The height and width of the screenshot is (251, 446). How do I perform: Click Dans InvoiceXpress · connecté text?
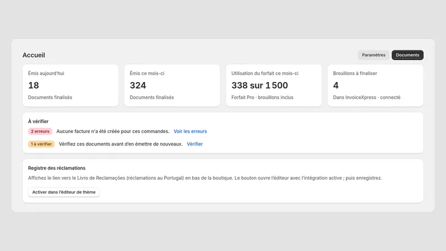pos(367,97)
